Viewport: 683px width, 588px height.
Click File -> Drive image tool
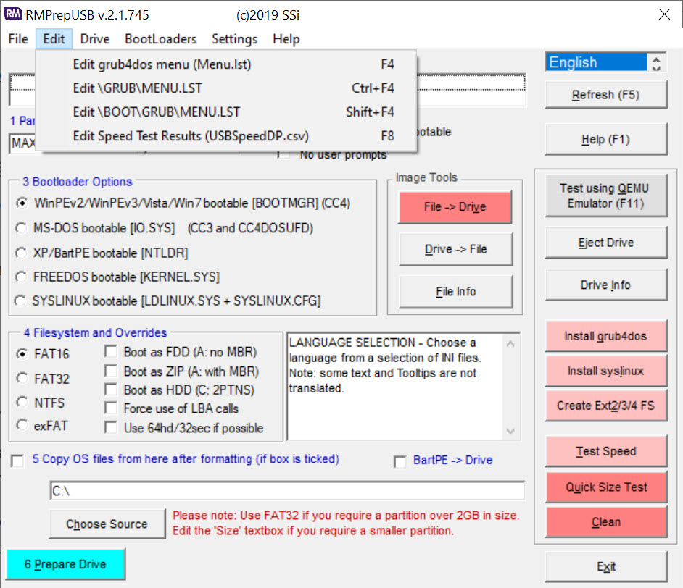tap(455, 207)
